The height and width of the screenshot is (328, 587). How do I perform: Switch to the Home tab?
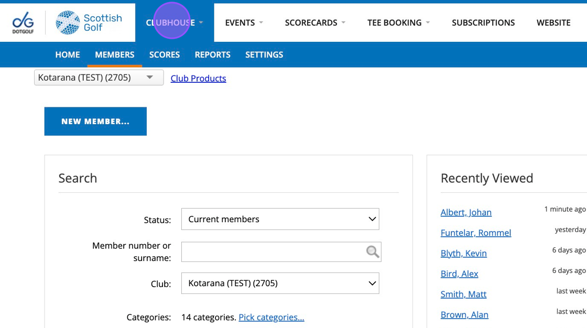(x=68, y=54)
